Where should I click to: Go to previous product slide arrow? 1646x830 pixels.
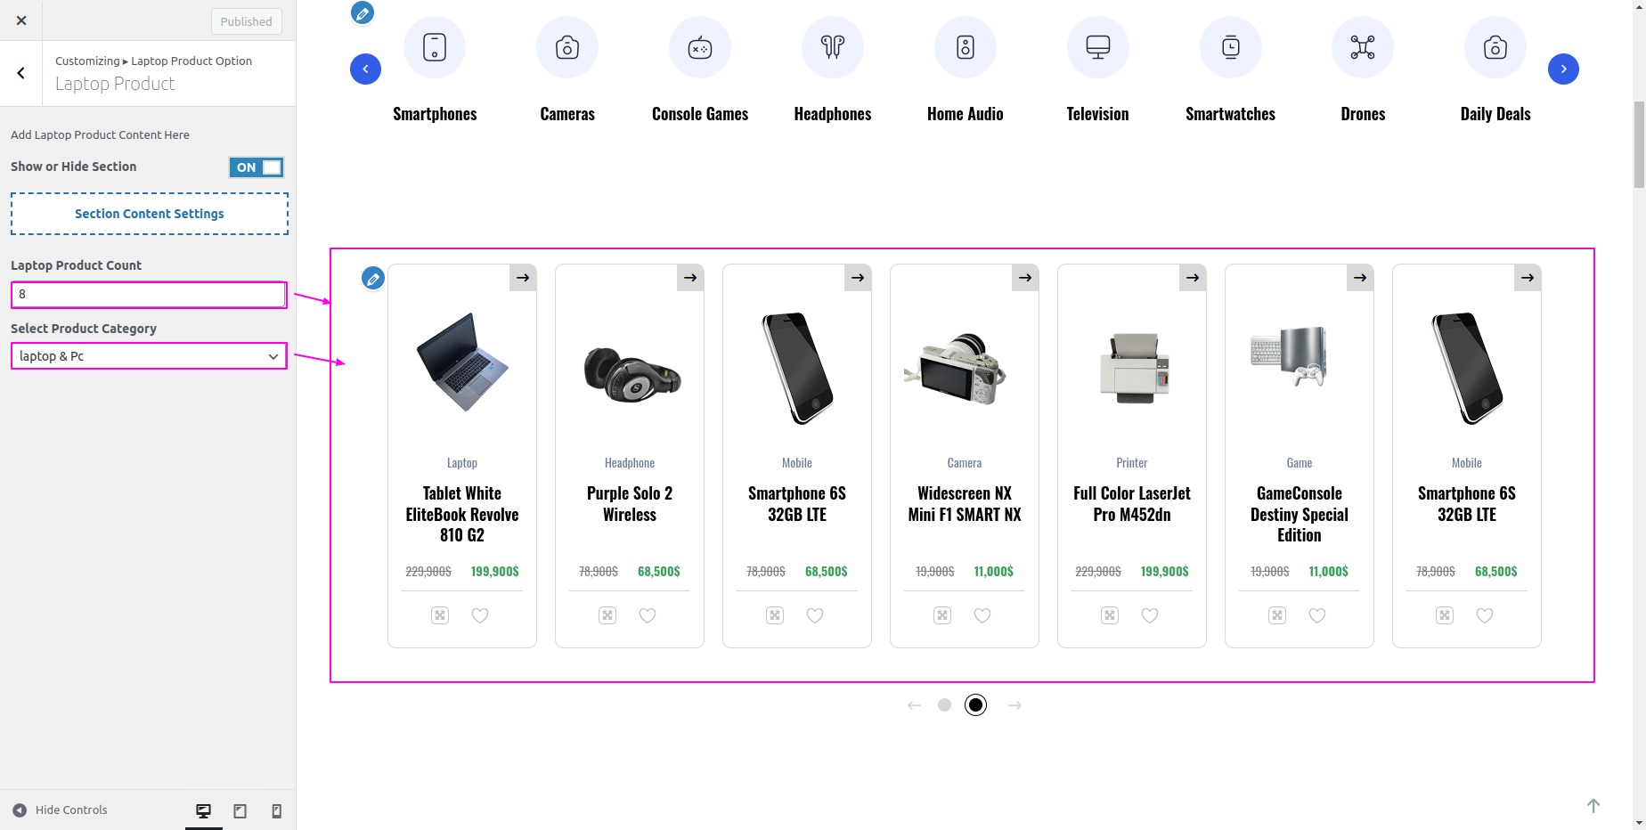pos(914,705)
